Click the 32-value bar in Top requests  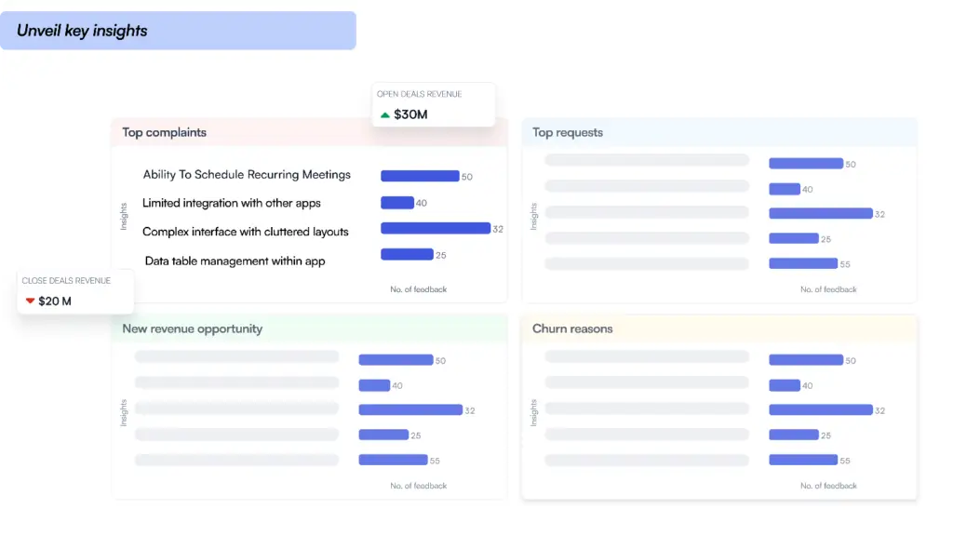click(819, 213)
